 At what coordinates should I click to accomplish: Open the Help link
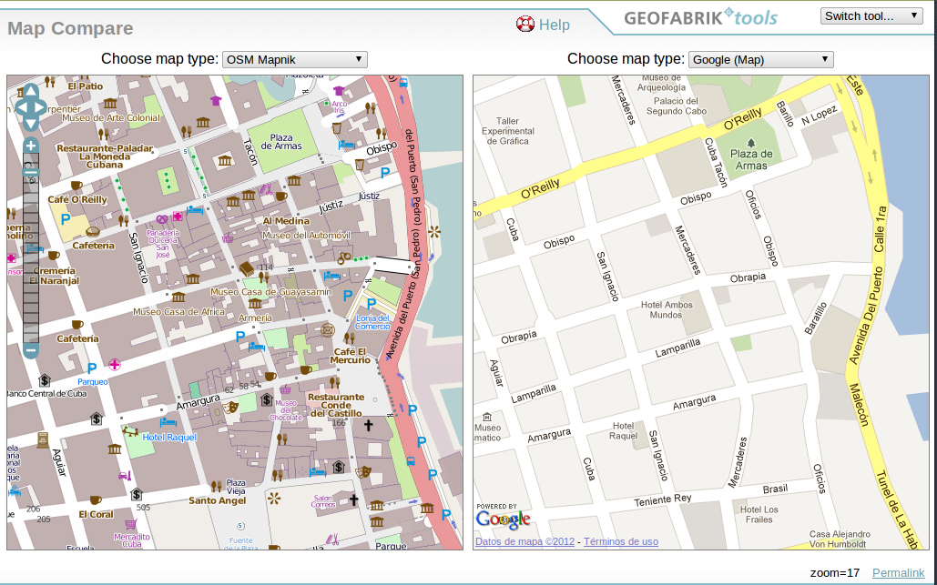point(554,25)
